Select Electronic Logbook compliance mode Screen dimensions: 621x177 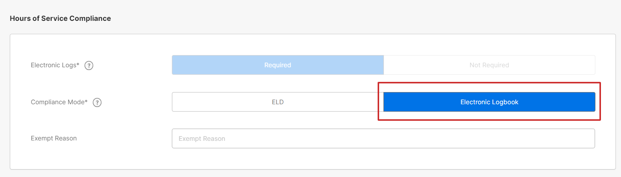point(489,102)
